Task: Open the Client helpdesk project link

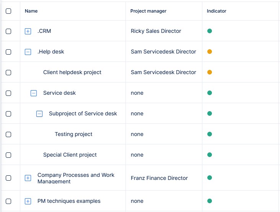Action: pyautogui.click(x=72, y=72)
